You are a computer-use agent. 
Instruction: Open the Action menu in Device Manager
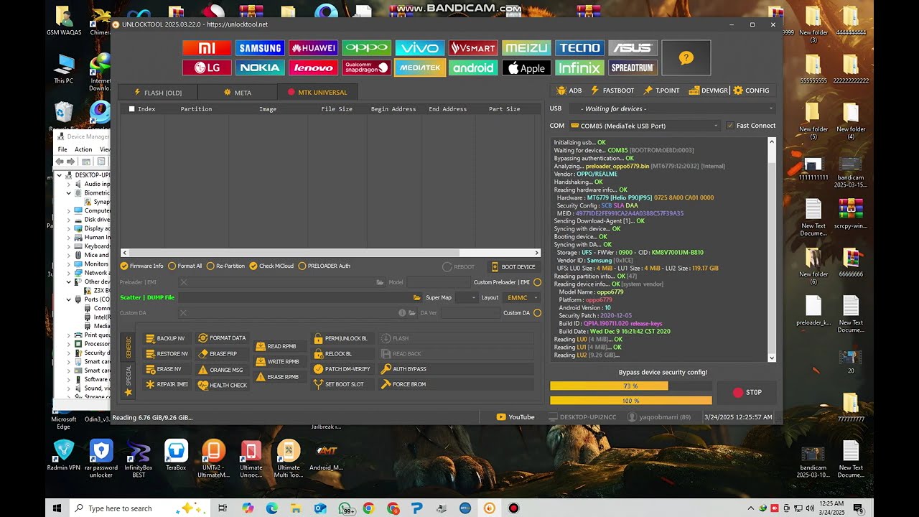pos(83,149)
